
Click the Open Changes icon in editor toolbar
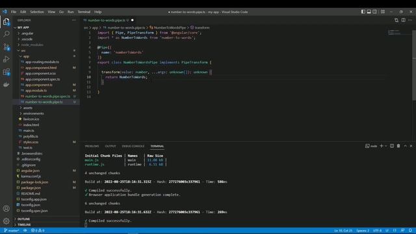click(396, 20)
